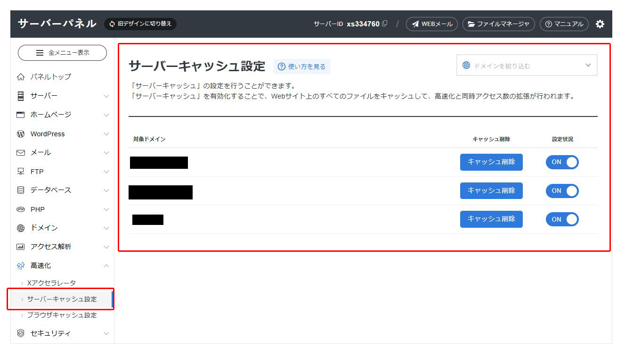Click the アクセス解析 chart icon
Image resolution: width=617 pixels, height=348 pixels.
click(20, 247)
